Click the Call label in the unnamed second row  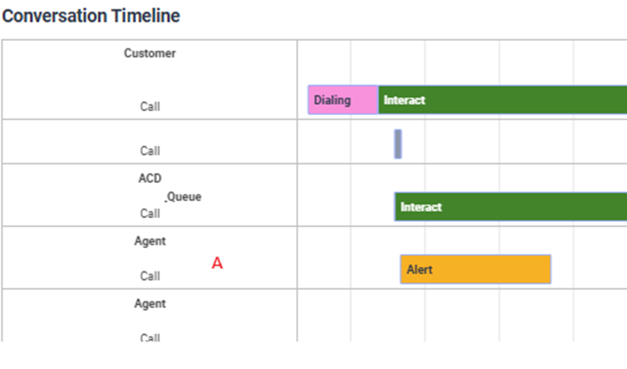(150, 151)
